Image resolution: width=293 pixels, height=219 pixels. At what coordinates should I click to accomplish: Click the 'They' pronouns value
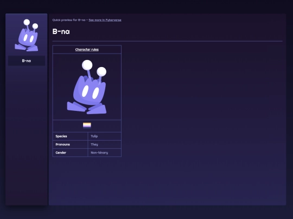coord(94,144)
